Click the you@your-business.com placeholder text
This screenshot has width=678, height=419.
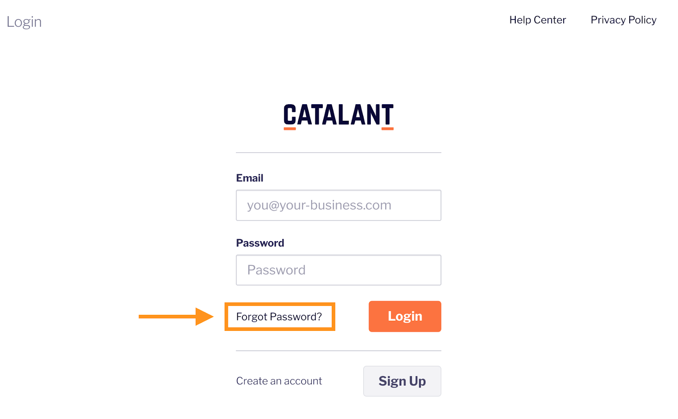coord(319,205)
